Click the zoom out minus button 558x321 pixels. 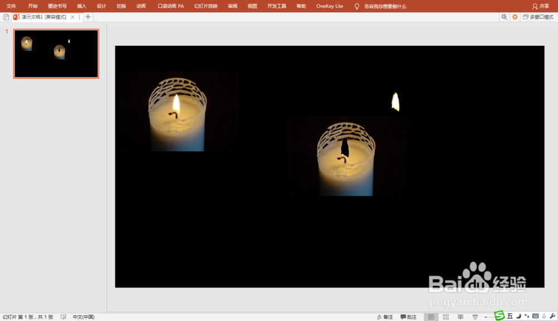tap(486, 317)
